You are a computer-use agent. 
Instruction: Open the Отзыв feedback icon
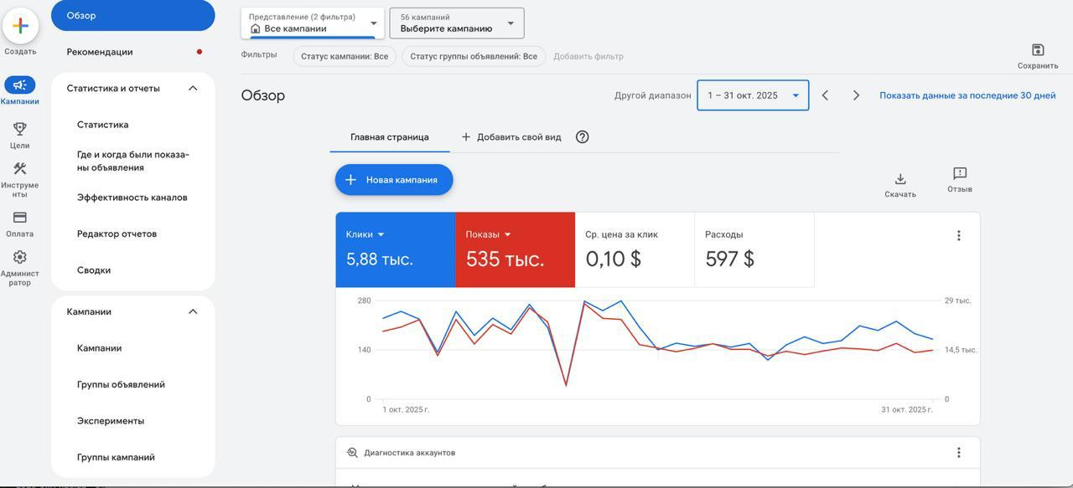click(960, 173)
